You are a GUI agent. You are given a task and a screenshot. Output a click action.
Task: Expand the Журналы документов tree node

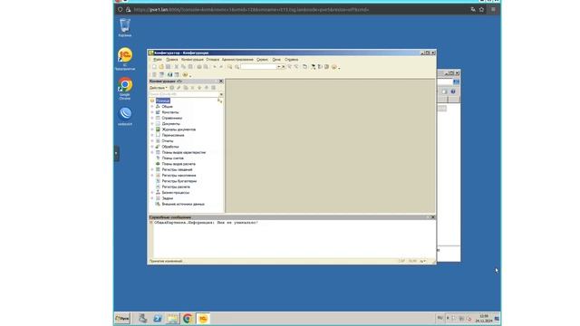pos(152,129)
